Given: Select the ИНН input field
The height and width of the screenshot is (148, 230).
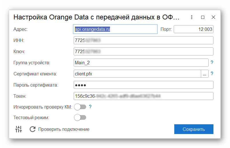Looking at the screenshot, I should click(143, 40).
